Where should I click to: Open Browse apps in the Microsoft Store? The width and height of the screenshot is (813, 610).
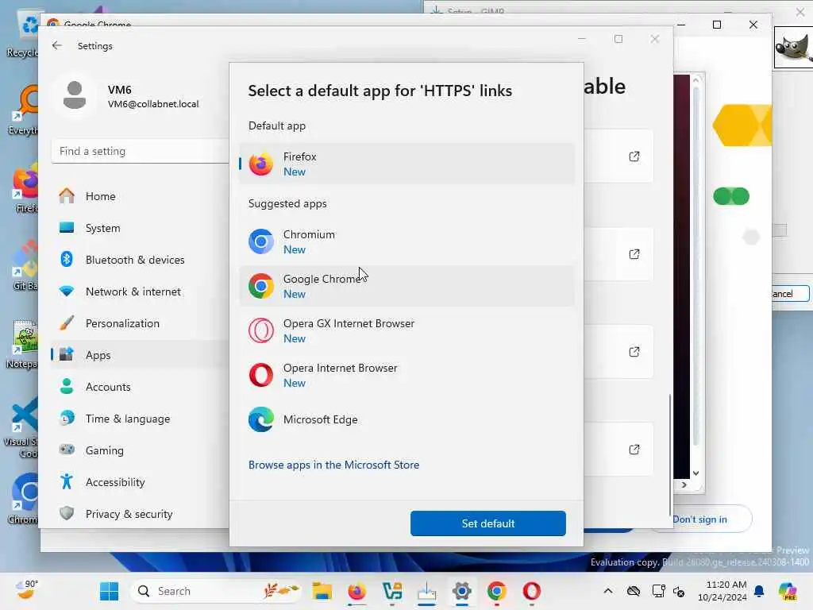tap(333, 465)
